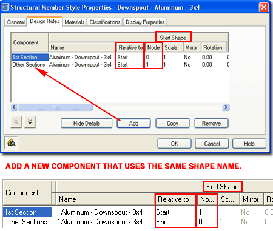The width and height of the screenshot is (273, 231).
Task: Open the Materials tab
Action: point(75,22)
